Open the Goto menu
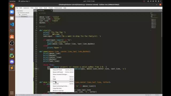The height and width of the screenshot is (96, 171). 41,8
